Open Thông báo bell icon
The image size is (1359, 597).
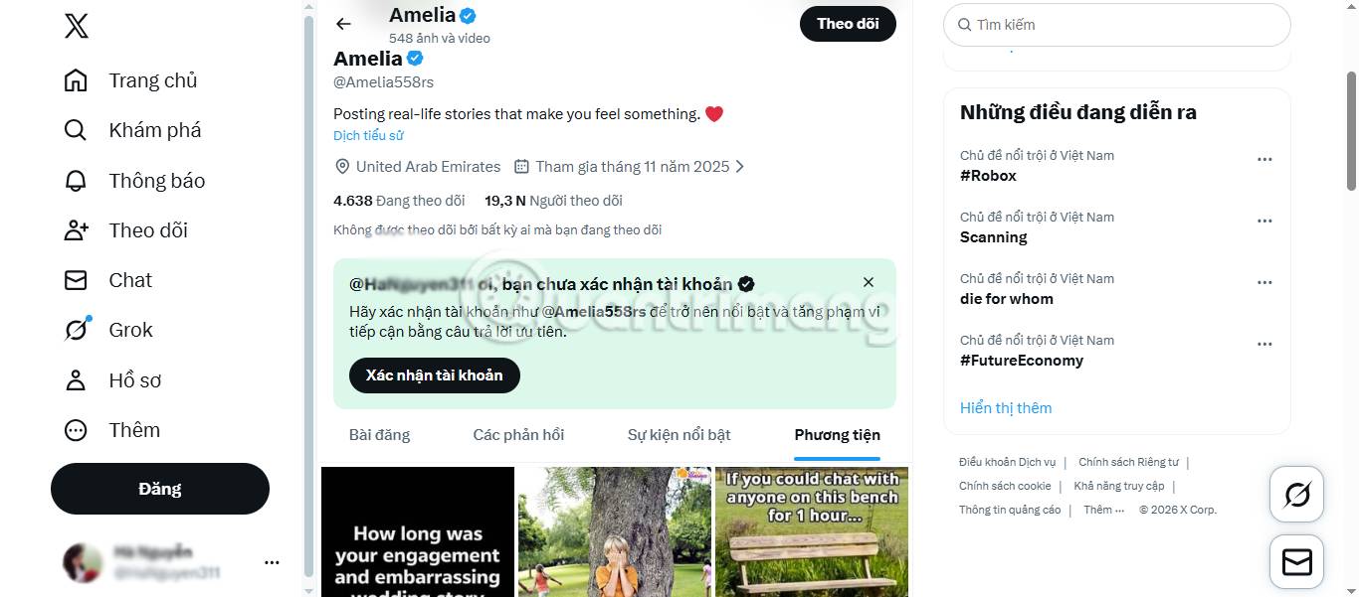76,181
